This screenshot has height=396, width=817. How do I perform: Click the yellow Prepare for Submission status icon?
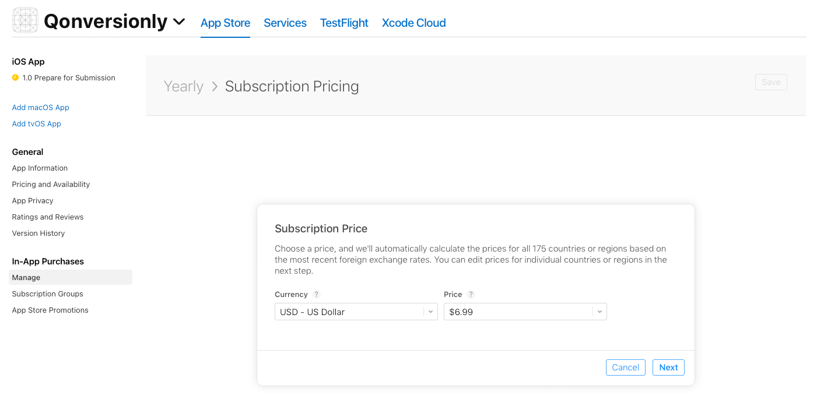(15, 77)
